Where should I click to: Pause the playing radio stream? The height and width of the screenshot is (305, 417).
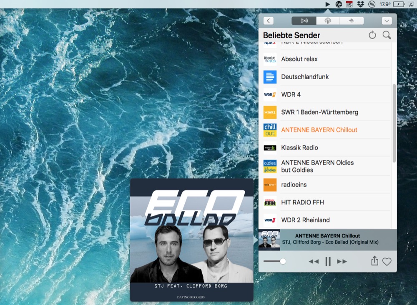coord(328,262)
